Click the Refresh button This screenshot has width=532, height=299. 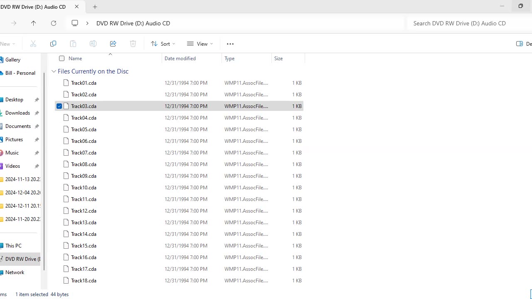pos(54,23)
